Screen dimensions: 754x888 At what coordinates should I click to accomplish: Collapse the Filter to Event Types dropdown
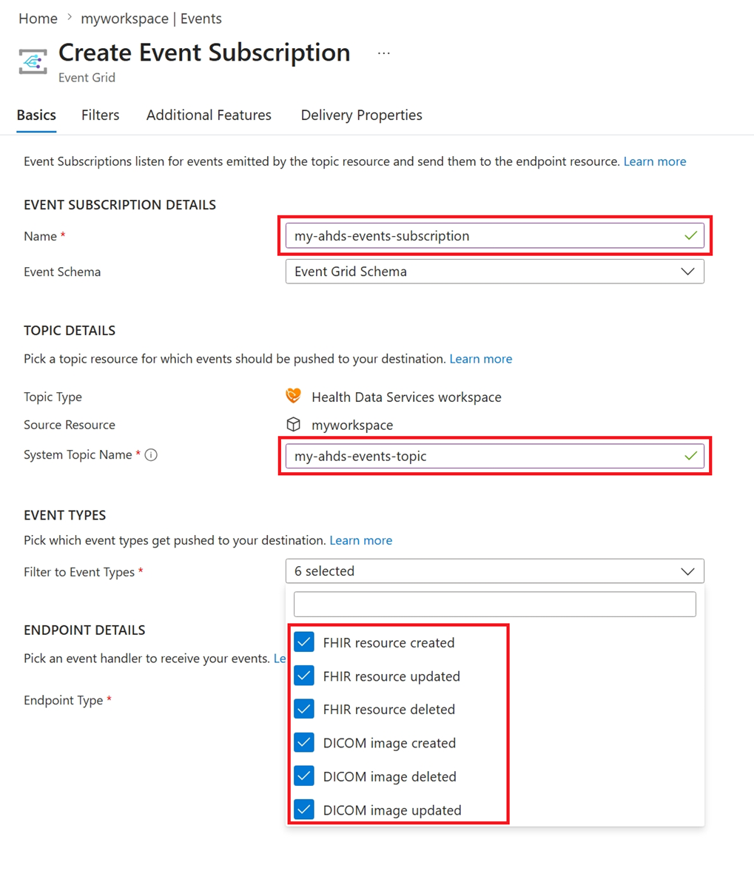click(x=495, y=571)
